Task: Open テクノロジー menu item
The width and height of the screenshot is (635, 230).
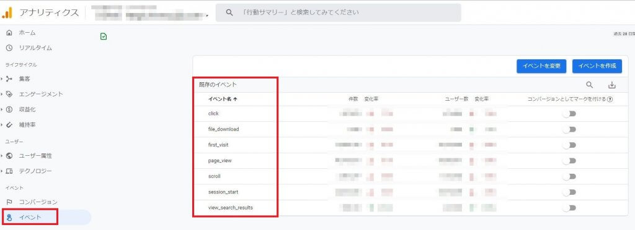Action: click(35, 171)
